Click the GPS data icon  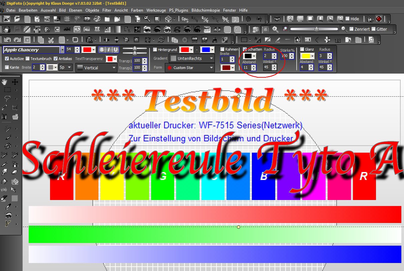point(185,19)
